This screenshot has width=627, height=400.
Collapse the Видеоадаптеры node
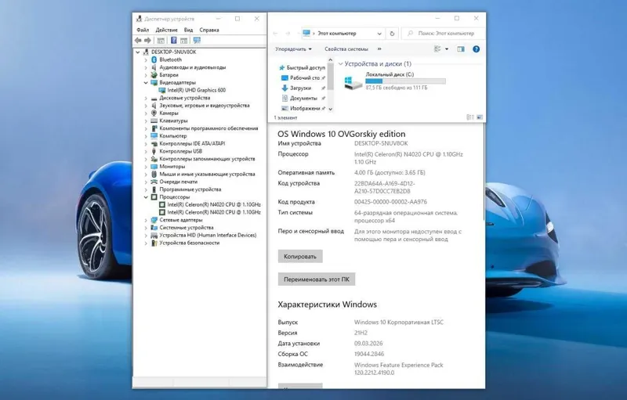pos(146,83)
